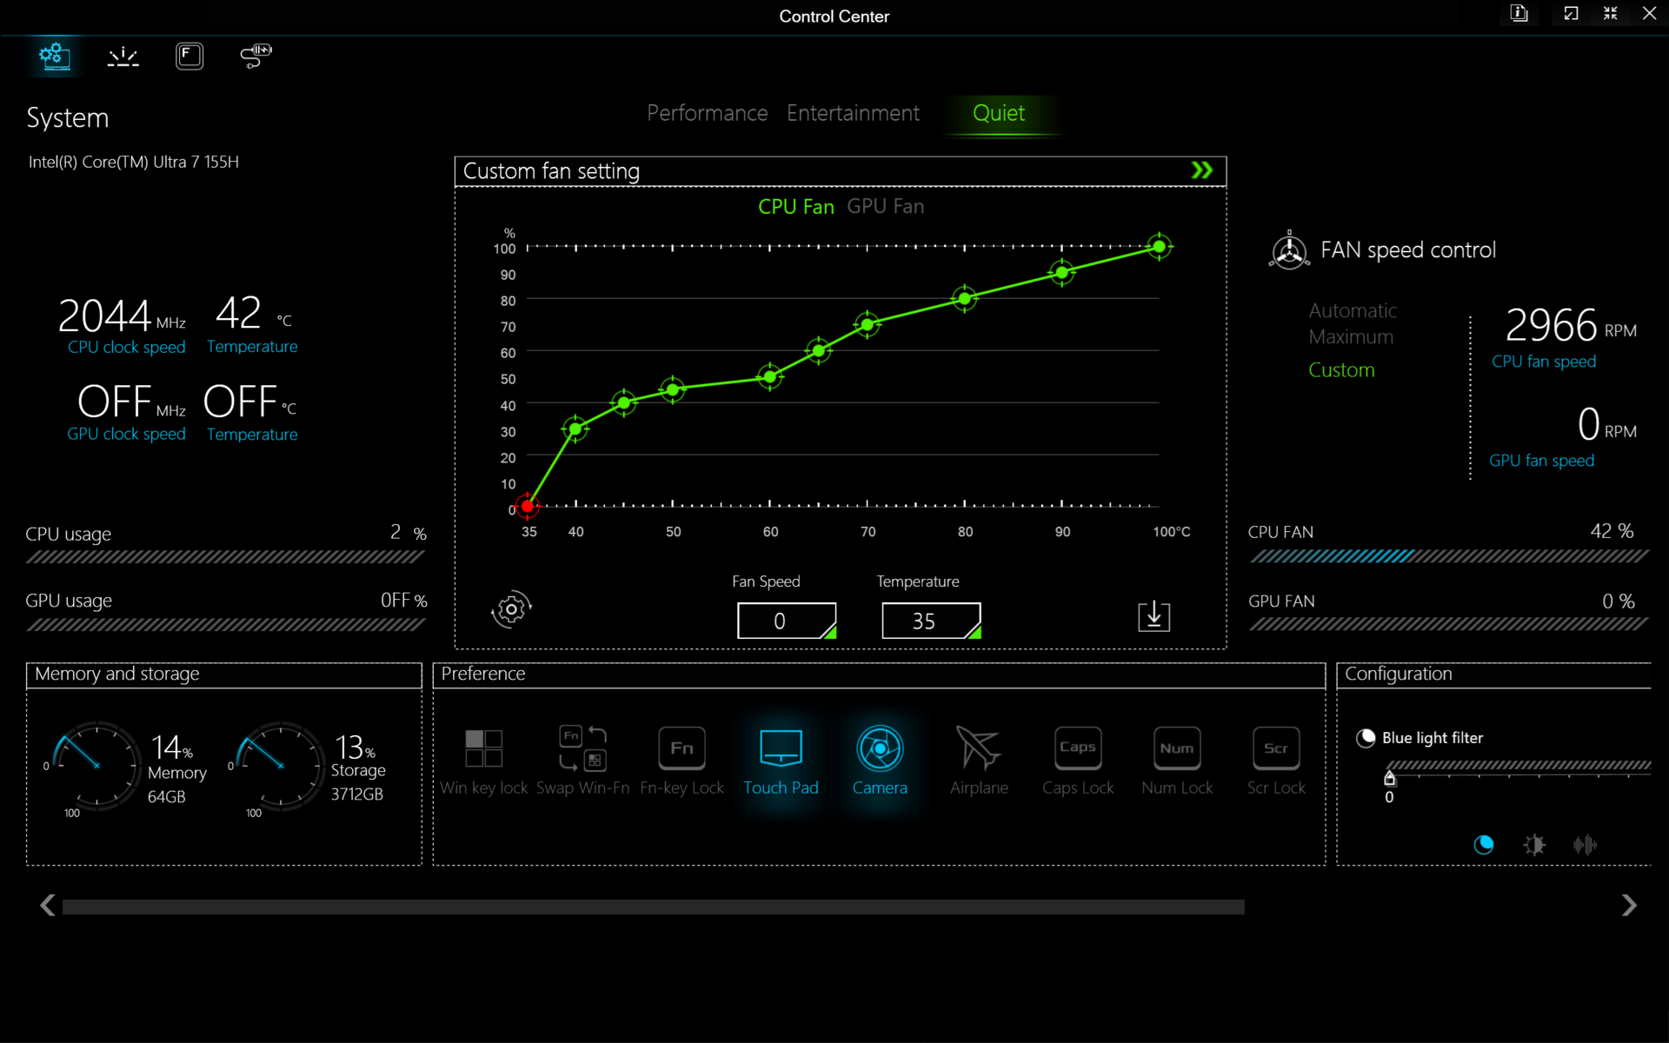Viewport: 1669px width, 1043px height.
Task: Switch to the Performance mode tab
Action: coord(707,113)
